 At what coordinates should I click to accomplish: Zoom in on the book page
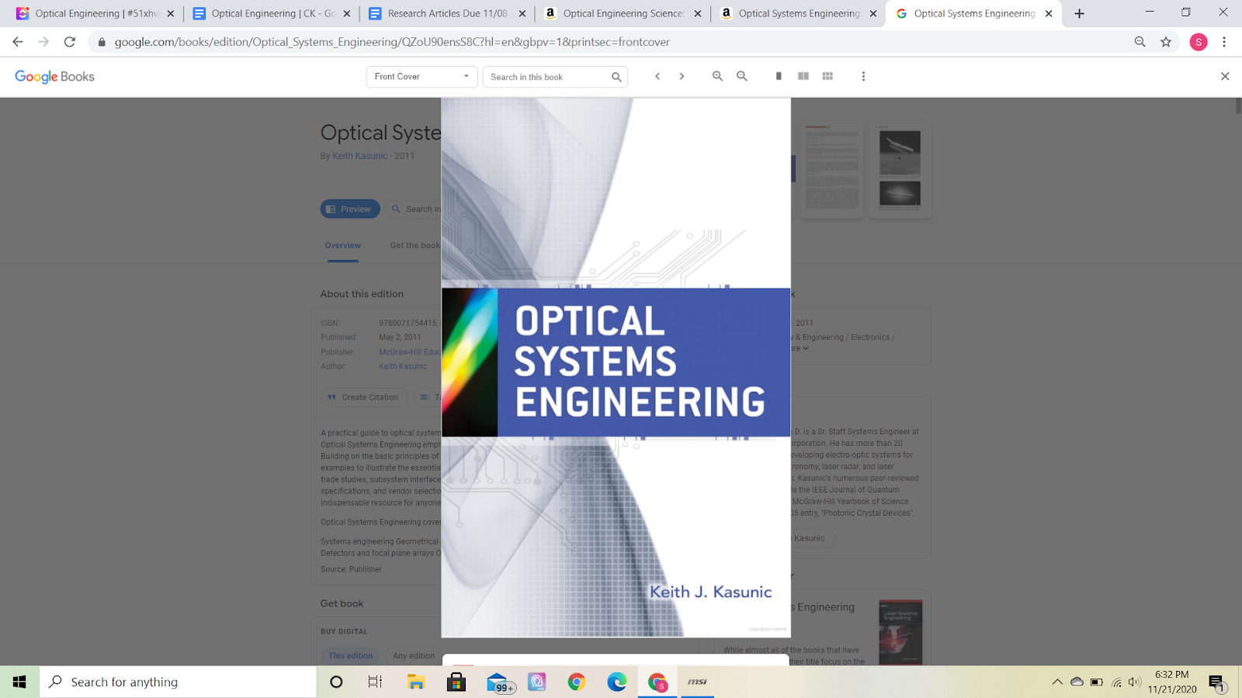pyautogui.click(x=718, y=76)
